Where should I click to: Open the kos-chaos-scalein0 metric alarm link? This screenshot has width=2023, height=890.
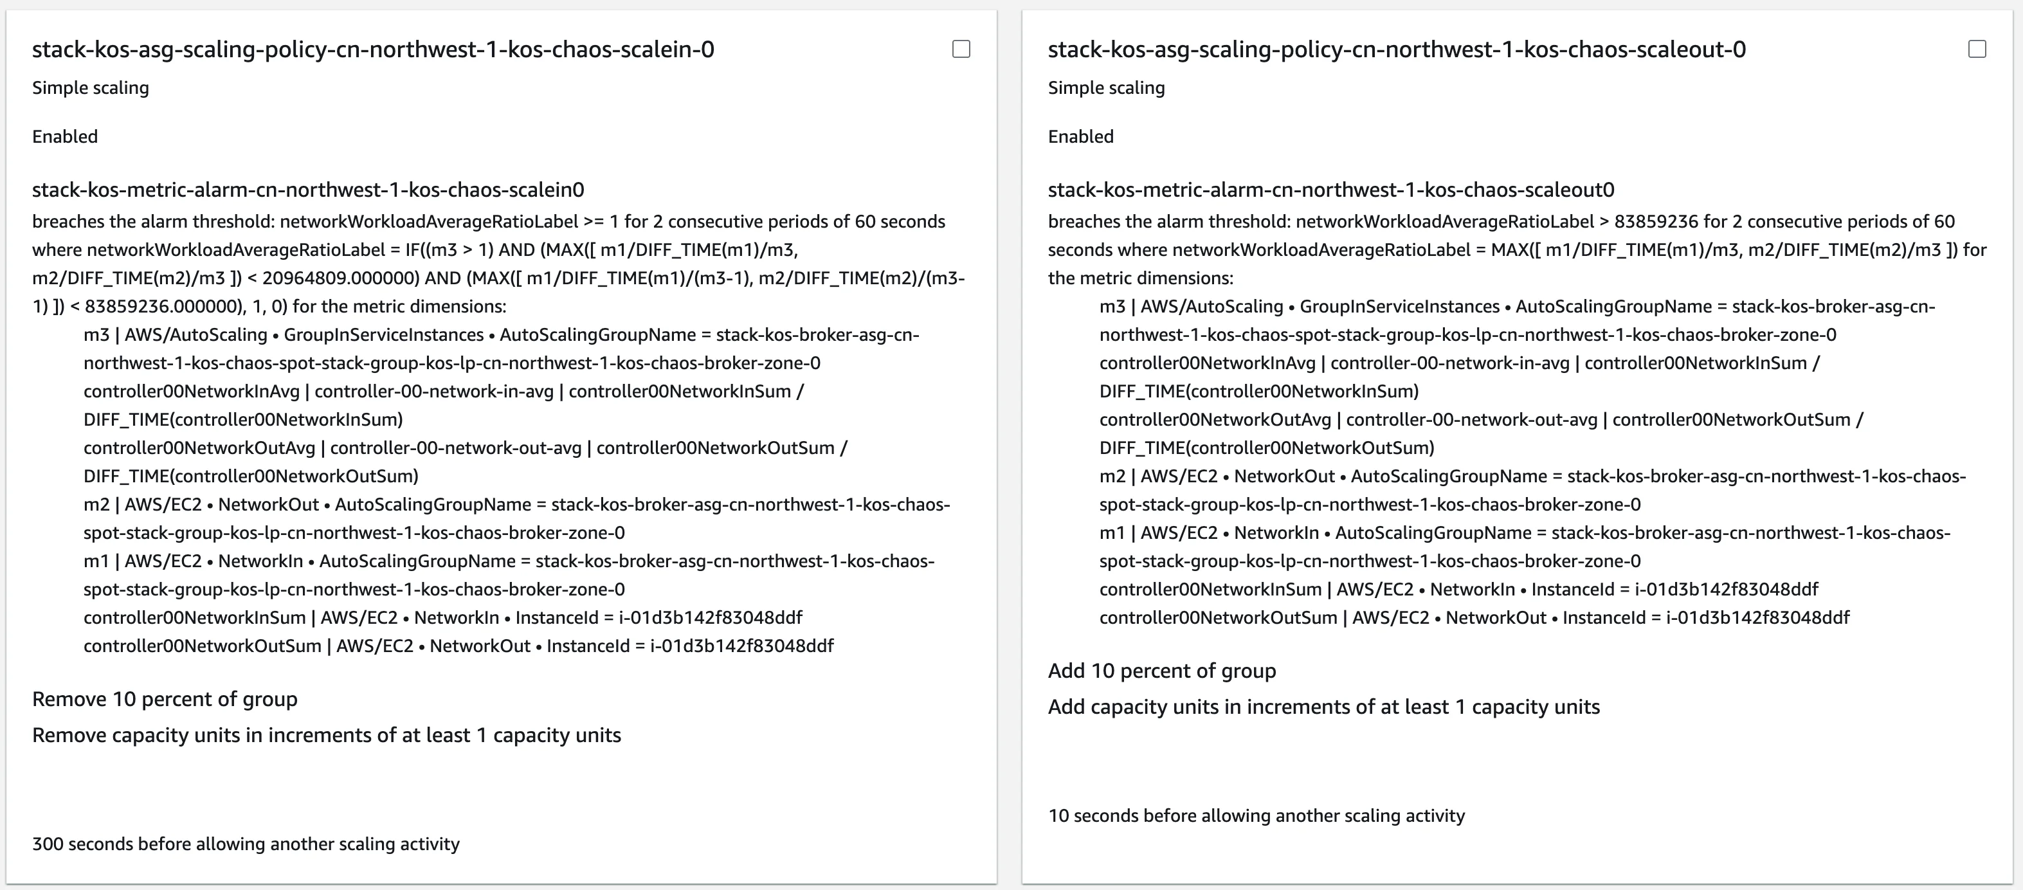click(308, 189)
